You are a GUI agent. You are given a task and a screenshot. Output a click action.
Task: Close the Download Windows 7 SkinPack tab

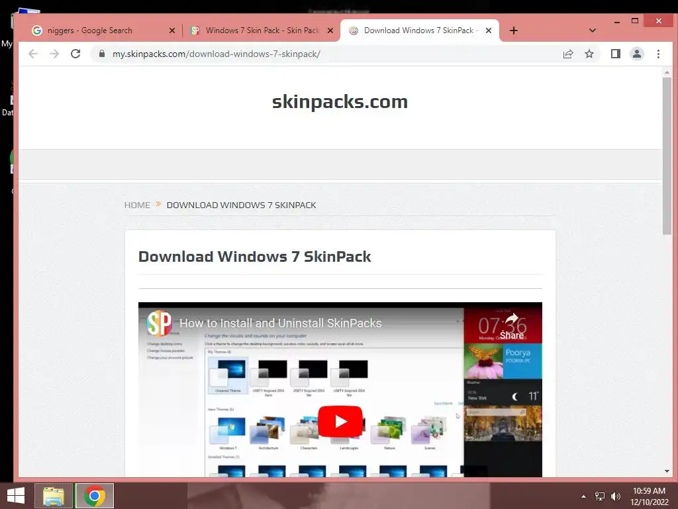[x=489, y=30]
